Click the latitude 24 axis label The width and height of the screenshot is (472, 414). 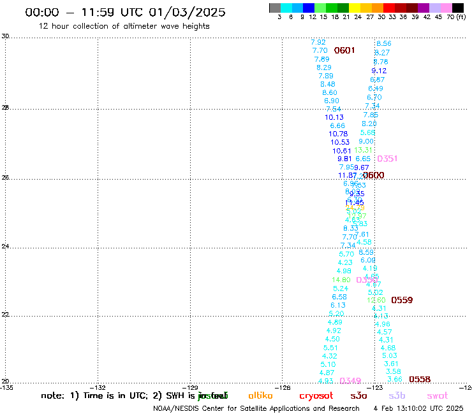point(5,246)
